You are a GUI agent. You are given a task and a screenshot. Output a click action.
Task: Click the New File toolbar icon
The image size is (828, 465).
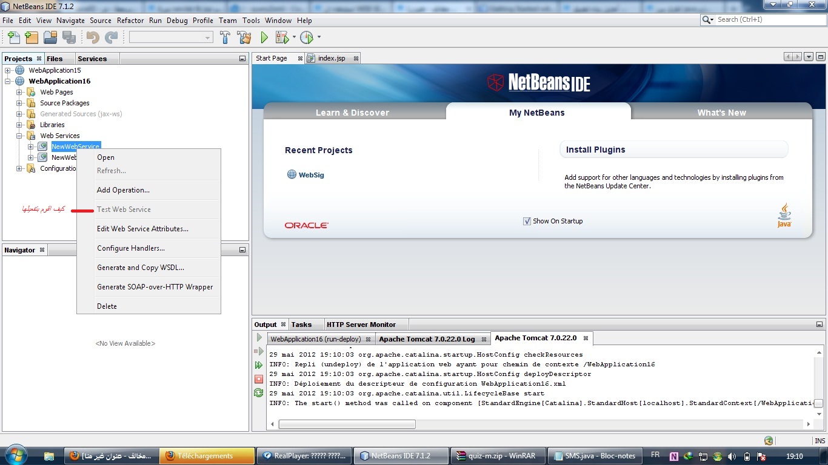[x=13, y=38]
